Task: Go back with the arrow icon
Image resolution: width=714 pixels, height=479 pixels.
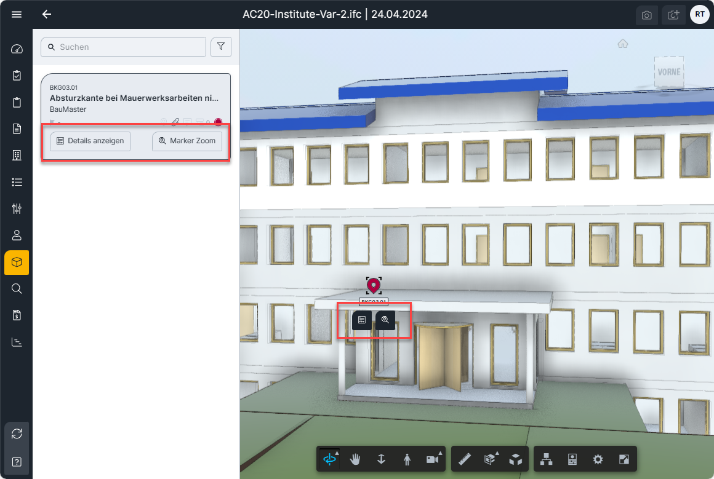Action: pyautogui.click(x=46, y=15)
